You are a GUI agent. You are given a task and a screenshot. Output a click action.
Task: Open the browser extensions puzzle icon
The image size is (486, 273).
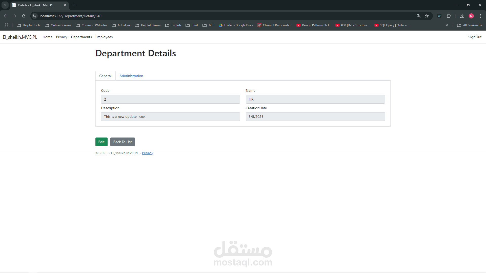point(449,16)
